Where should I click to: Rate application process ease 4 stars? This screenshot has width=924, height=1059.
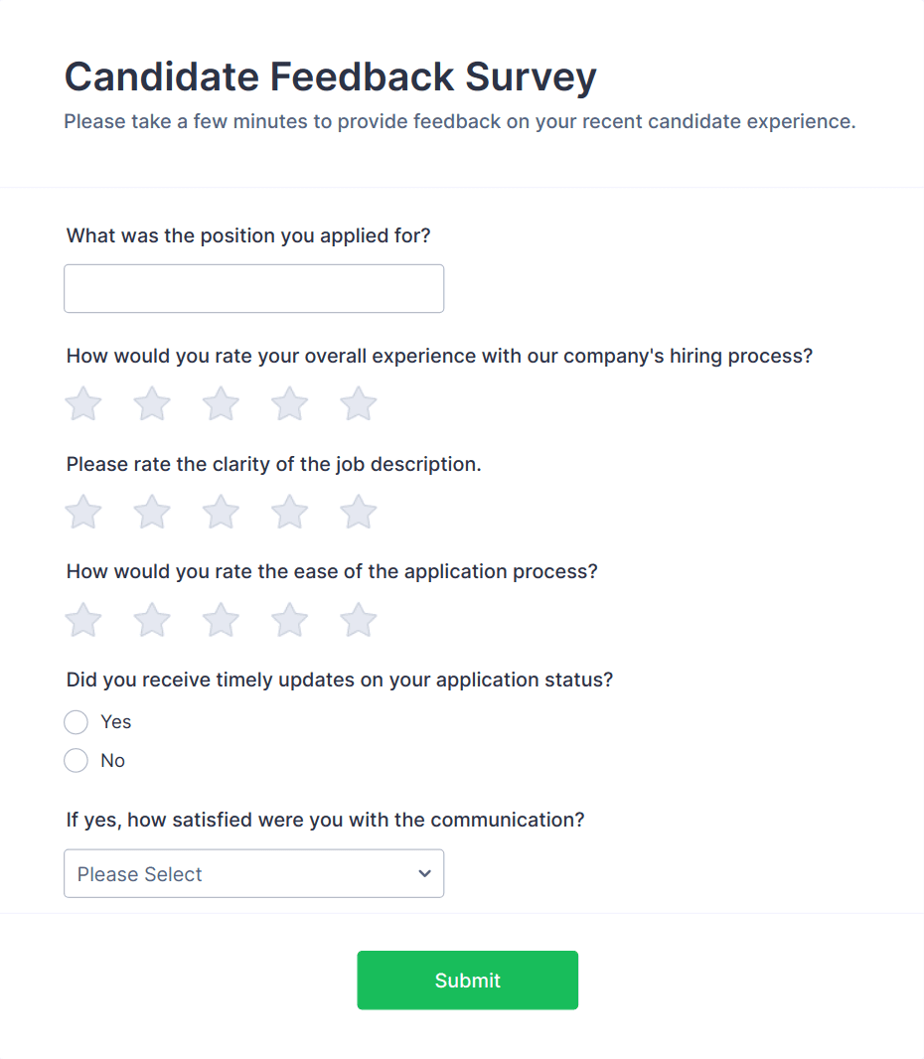coord(289,619)
